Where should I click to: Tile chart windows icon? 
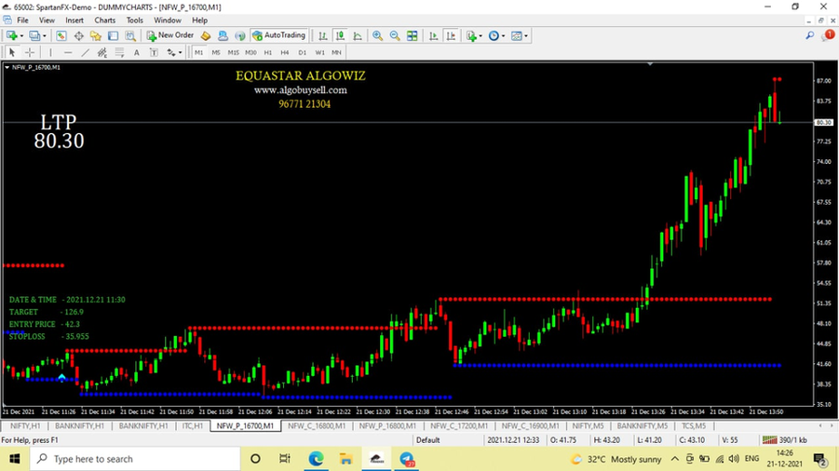click(x=412, y=35)
